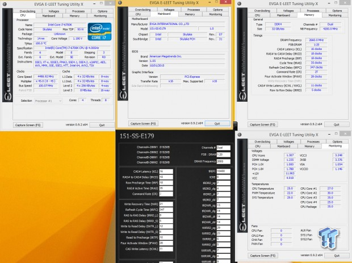The image size is (352, 263).
Task: Select the Overclocking tab in the Memory window
Action: point(262,11)
